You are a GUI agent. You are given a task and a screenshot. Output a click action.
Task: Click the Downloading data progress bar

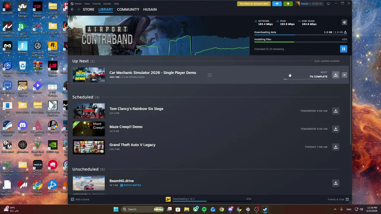coord(300,35)
